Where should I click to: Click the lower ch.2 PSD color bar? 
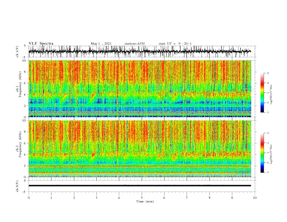click(262, 153)
